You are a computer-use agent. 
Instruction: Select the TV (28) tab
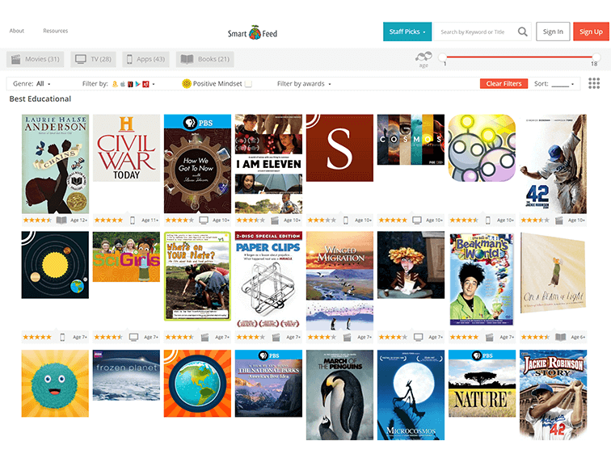coord(93,59)
